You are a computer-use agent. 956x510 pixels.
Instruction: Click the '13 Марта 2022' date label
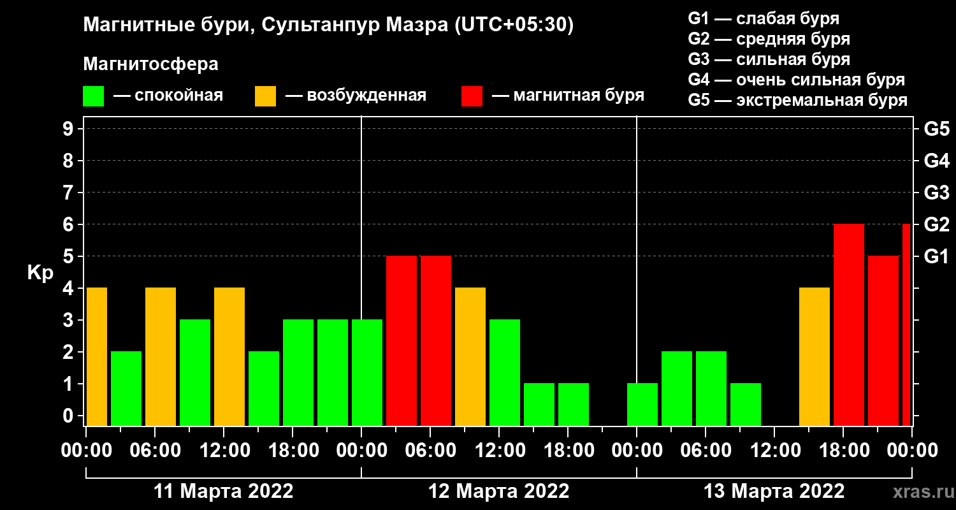point(774,492)
